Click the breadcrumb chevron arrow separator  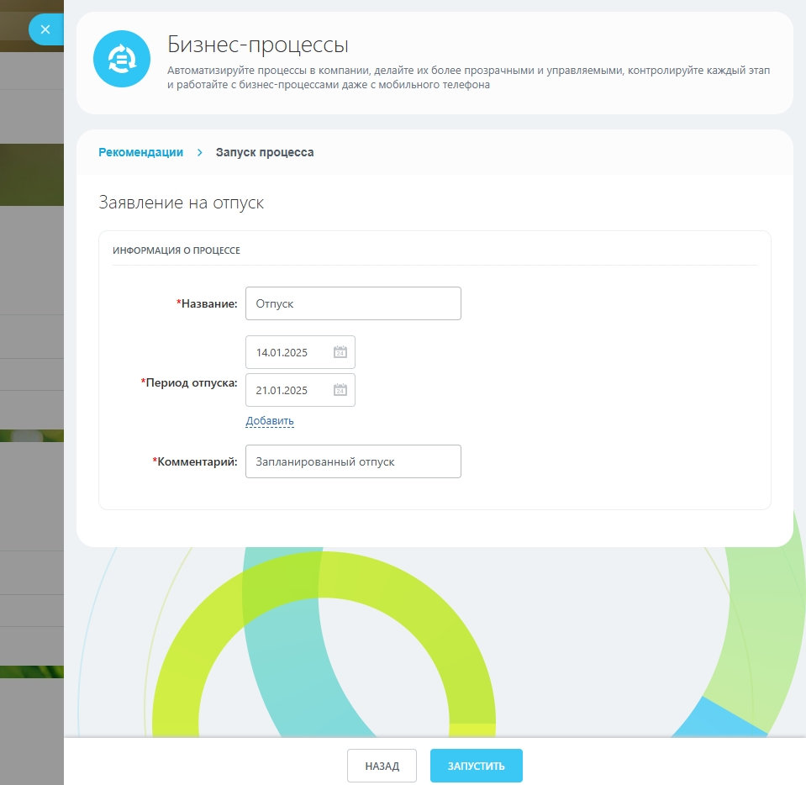tap(200, 152)
